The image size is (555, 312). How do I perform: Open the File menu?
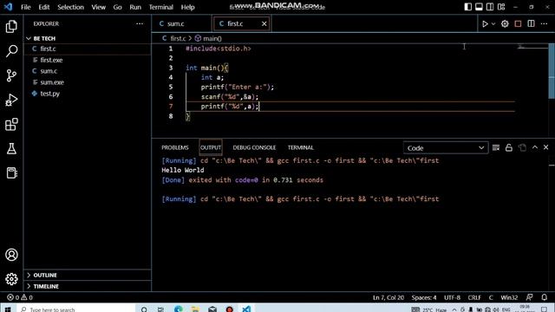[x=26, y=7]
